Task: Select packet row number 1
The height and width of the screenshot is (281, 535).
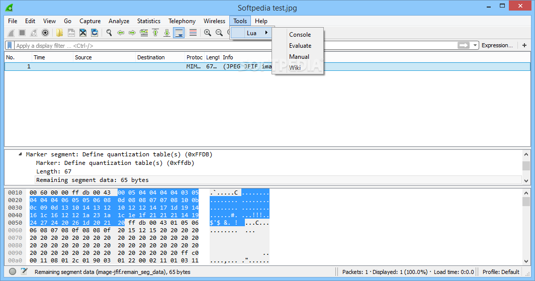Action: [267, 66]
